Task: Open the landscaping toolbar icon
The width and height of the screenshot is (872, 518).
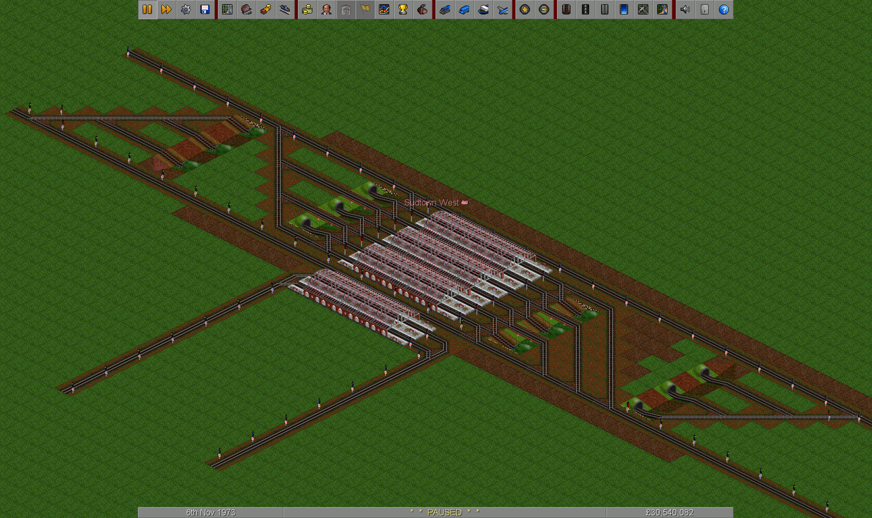Action: click(x=661, y=10)
